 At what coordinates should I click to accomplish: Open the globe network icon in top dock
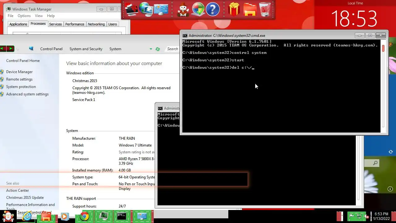click(146, 9)
